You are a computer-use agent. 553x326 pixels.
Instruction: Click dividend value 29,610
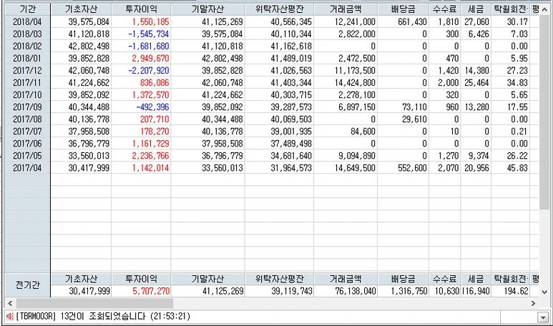pyautogui.click(x=414, y=119)
